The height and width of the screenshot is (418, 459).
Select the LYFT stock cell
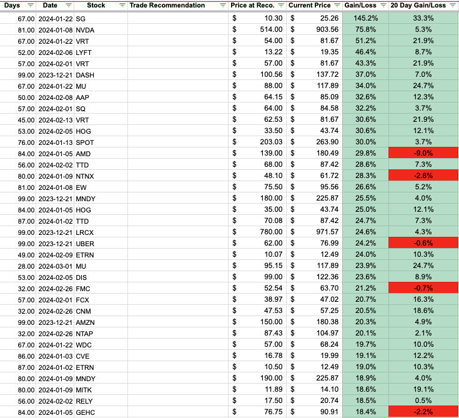101,52
